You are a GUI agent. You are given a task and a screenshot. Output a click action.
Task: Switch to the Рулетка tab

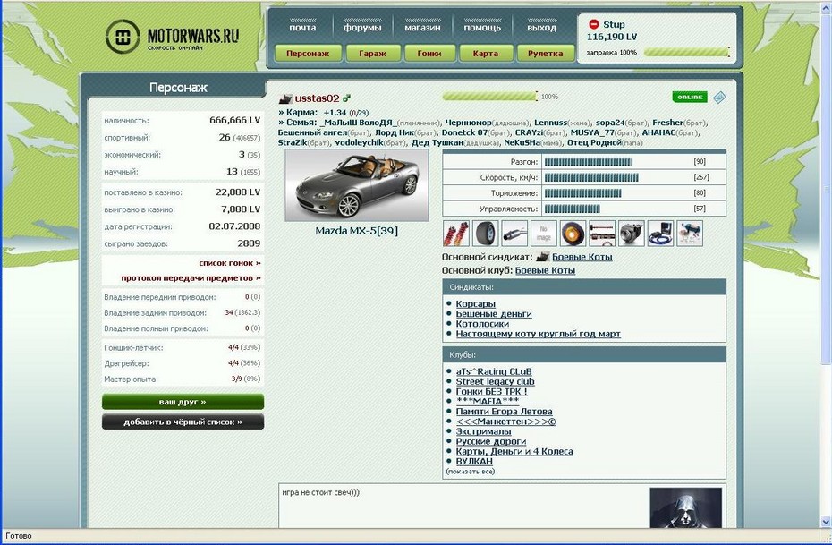click(546, 54)
